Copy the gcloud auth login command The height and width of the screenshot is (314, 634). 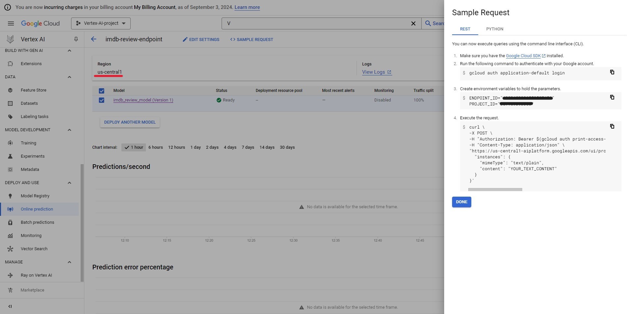(x=612, y=72)
